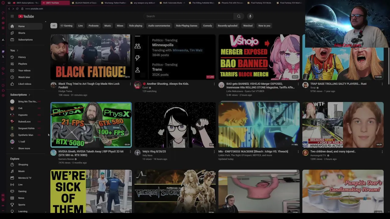The image size is (390, 219).
Task: Select the Comedy filter chip
Action: pos(207,26)
